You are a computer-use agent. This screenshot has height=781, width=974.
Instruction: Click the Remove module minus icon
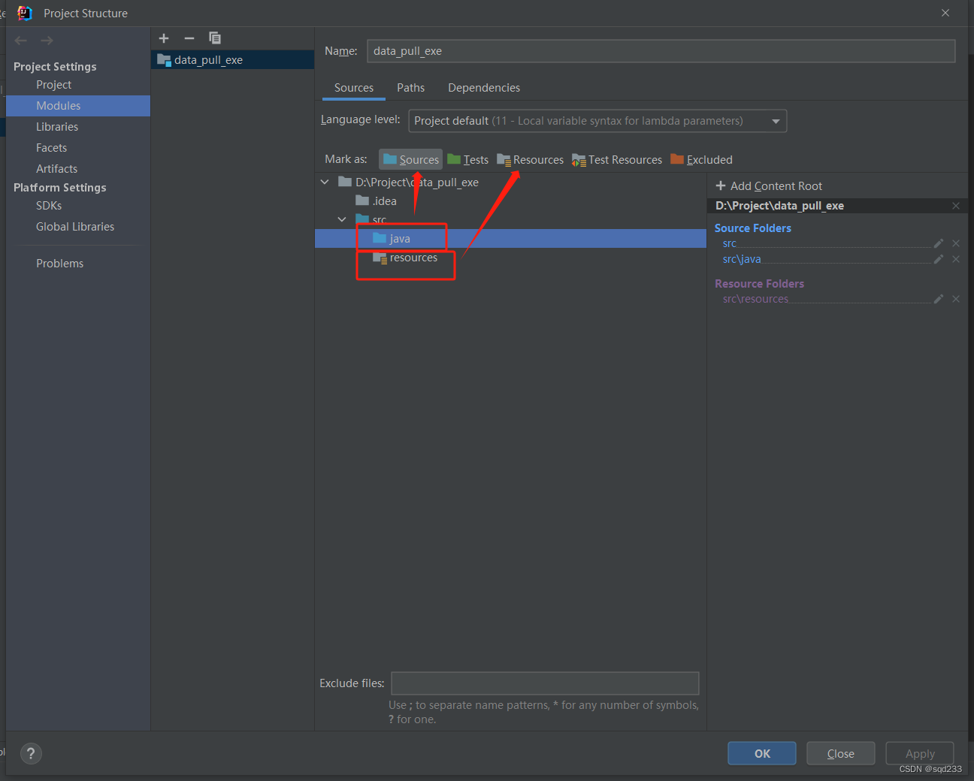click(x=189, y=38)
